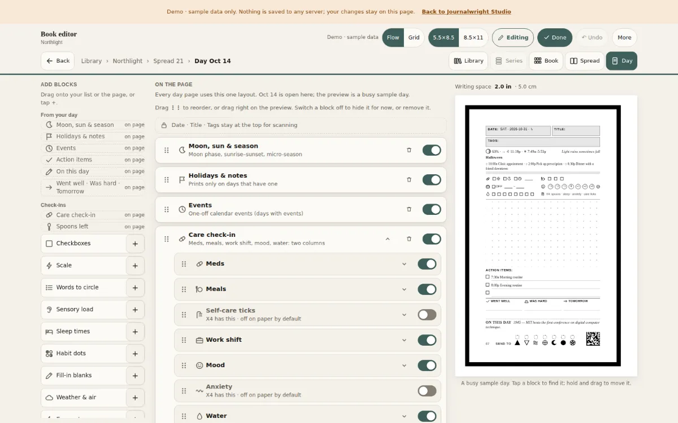The height and width of the screenshot is (423, 678).
Task: Click the drag handle beside Holidays & notes
Action: (x=167, y=179)
